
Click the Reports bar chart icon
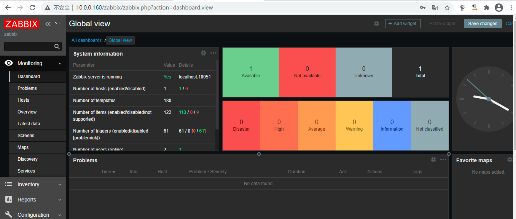coord(9,199)
